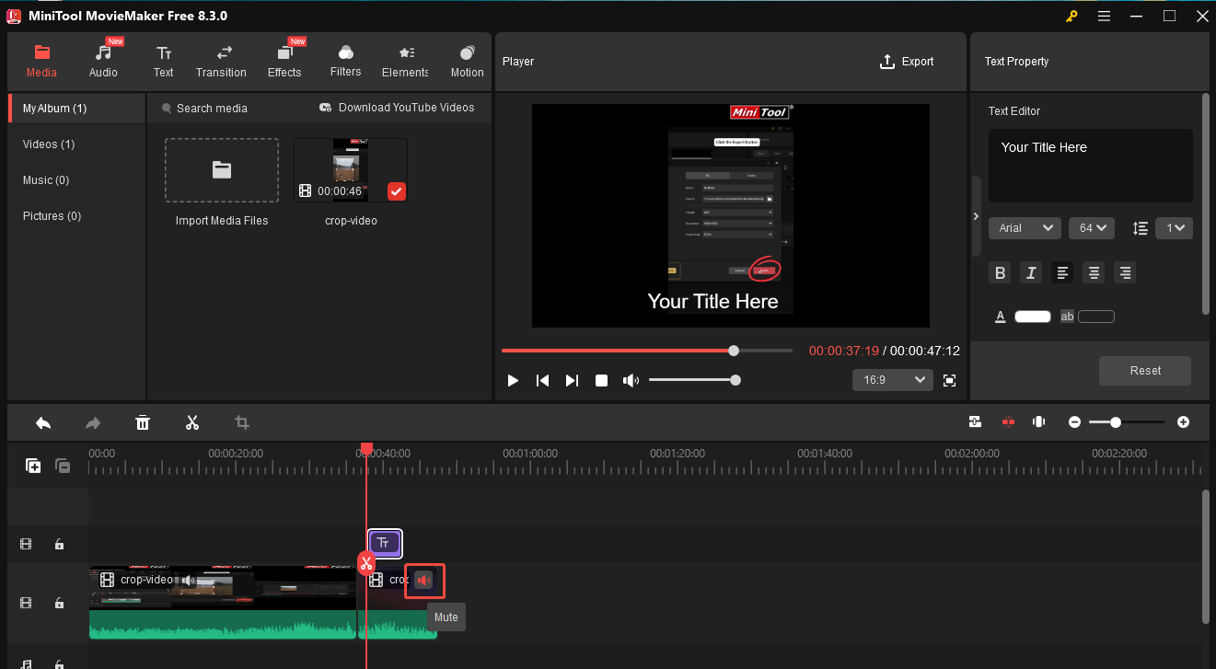The width and height of the screenshot is (1216, 669).
Task: Mute the first crop-video clip on timeline
Action: click(x=189, y=580)
